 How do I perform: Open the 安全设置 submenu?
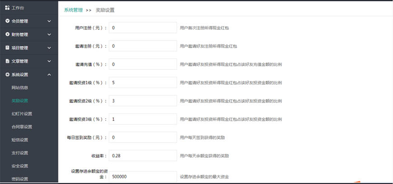point(20,166)
